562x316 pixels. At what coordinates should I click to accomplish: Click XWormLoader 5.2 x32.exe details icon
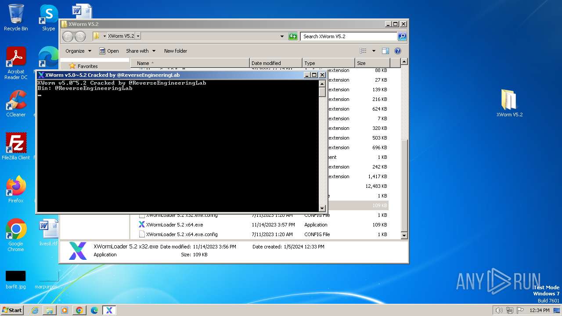[x=78, y=251]
